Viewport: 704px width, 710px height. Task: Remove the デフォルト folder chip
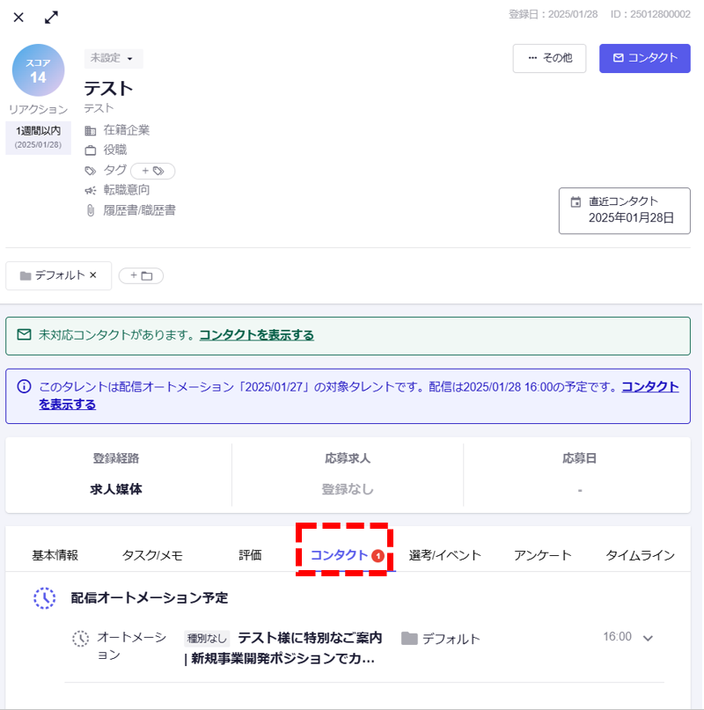(x=93, y=275)
